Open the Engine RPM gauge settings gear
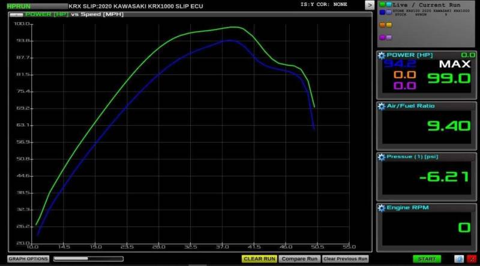Screen dimensions: 480x266 pos(381,208)
